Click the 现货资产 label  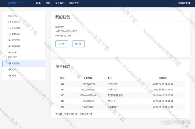[x=60, y=27]
